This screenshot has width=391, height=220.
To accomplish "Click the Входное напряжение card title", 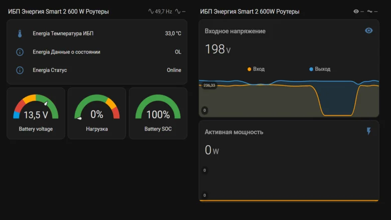I will click(x=235, y=31).
